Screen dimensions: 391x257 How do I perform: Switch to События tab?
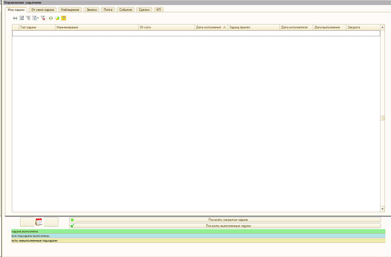(x=125, y=10)
